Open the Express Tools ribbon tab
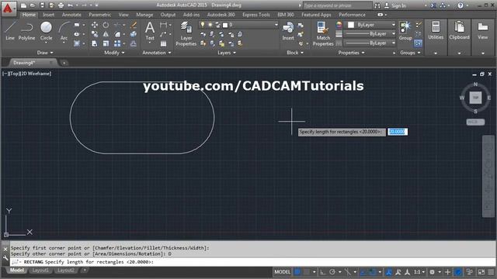This screenshot has height=279, width=497. click(x=256, y=15)
